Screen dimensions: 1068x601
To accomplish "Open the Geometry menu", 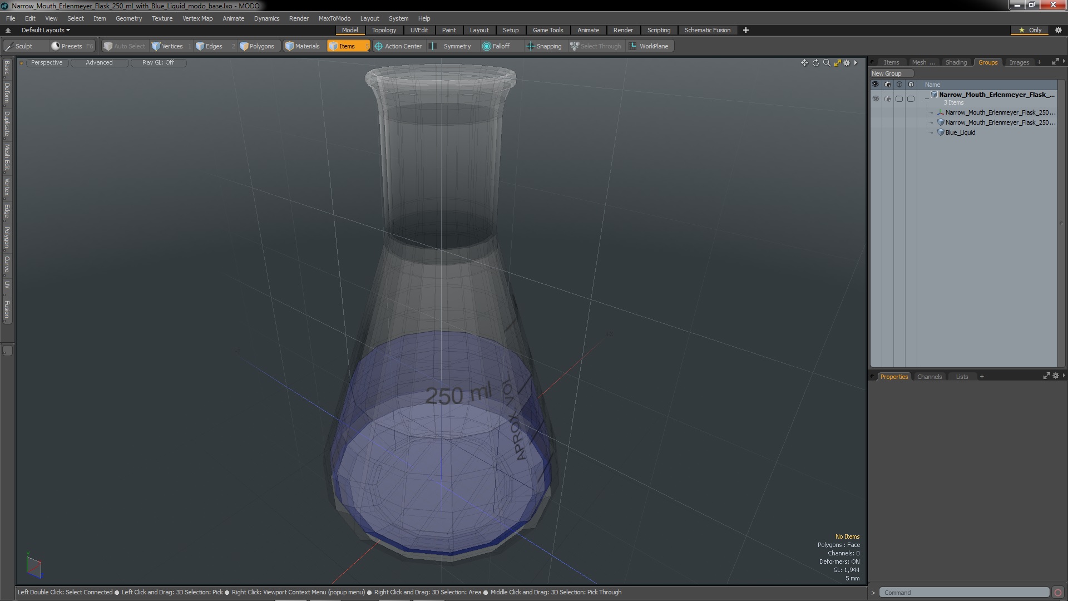I will (x=128, y=18).
